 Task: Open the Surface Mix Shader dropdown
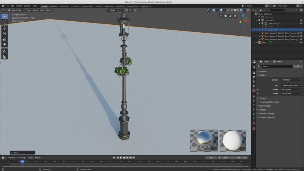coord(291,80)
